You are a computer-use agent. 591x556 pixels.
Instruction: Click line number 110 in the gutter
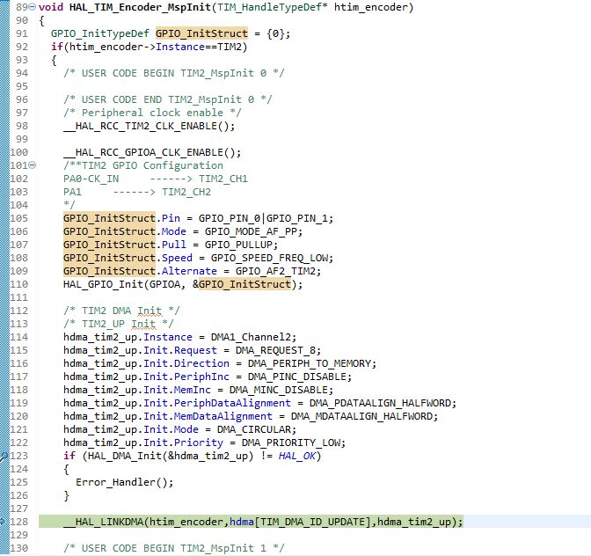tap(18, 284)
